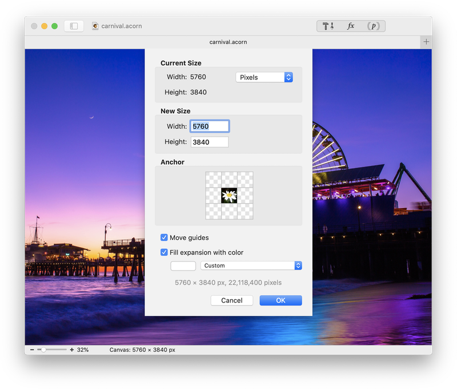Confirm resize with OK button
The height and width of the screenshot is (389, 457).
click(x=280, y=300)
